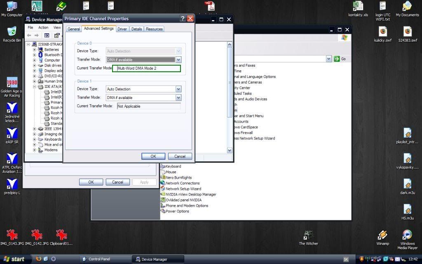Screen dimensions: 422x264
Task: Open Device 1 Device Type dropdown
Action: [178, 89]
